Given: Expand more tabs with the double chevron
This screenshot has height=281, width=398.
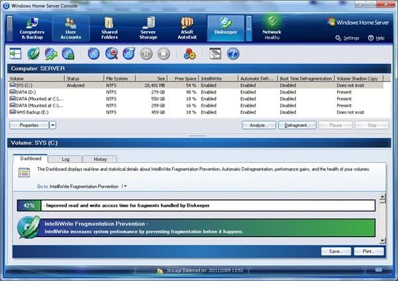Looking at the screenshot, I should point(249,28).
